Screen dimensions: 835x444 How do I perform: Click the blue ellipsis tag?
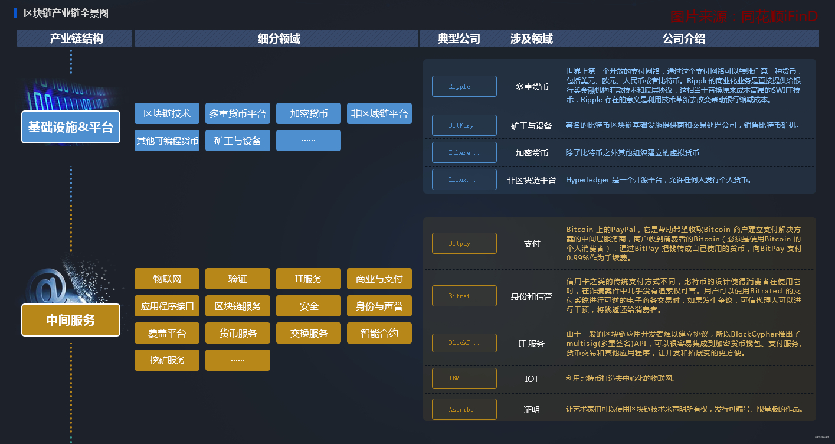309,141
